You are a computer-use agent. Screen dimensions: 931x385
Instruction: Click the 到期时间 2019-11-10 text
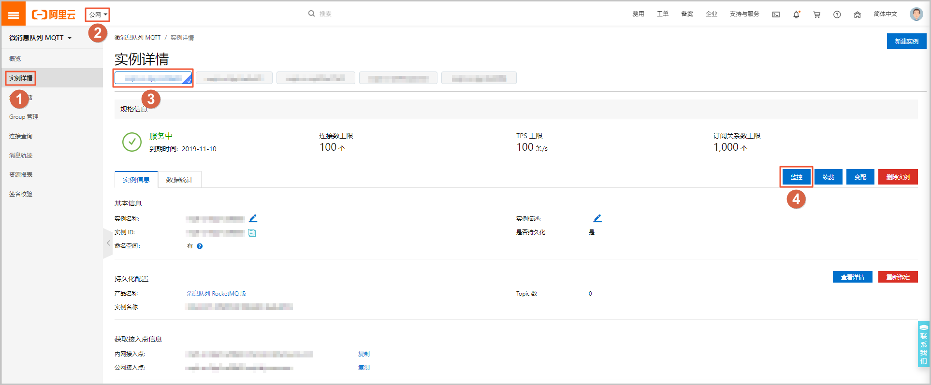tap(183, 149)
